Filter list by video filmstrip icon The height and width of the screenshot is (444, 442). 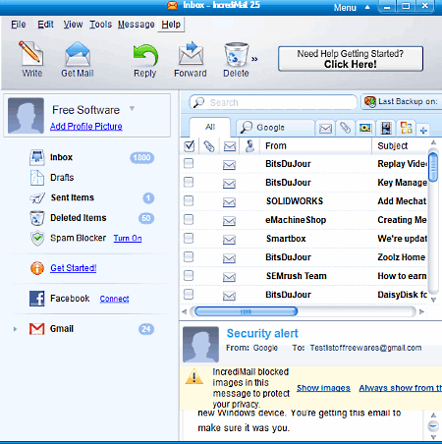pyautogui.click(x=386, y=128)
